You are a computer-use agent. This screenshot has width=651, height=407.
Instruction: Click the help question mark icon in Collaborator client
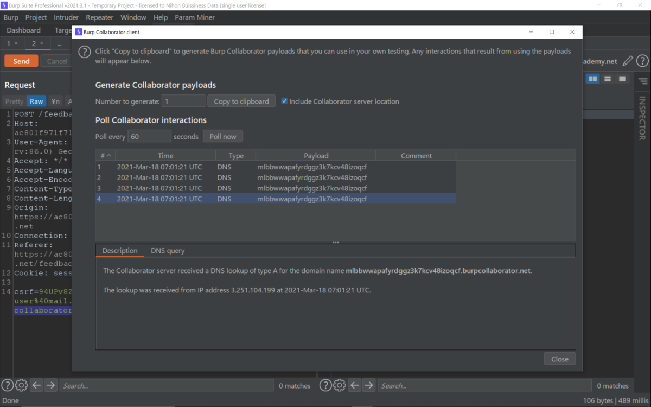[84, 52]
